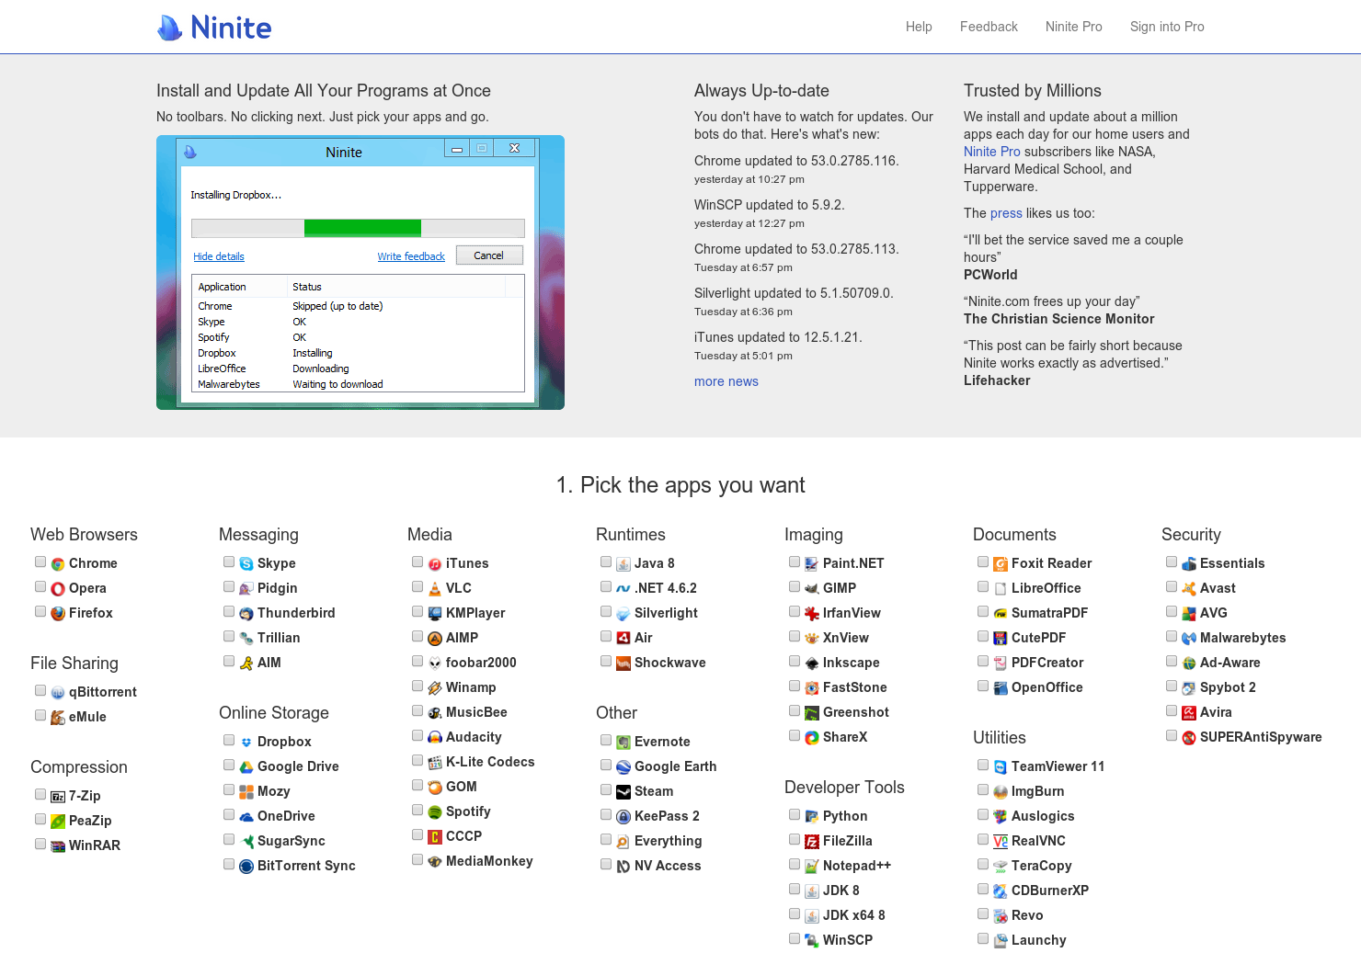Click the qBittorrent icon
This screenshot has height=953, width=1361.
(x=58, y=693)
